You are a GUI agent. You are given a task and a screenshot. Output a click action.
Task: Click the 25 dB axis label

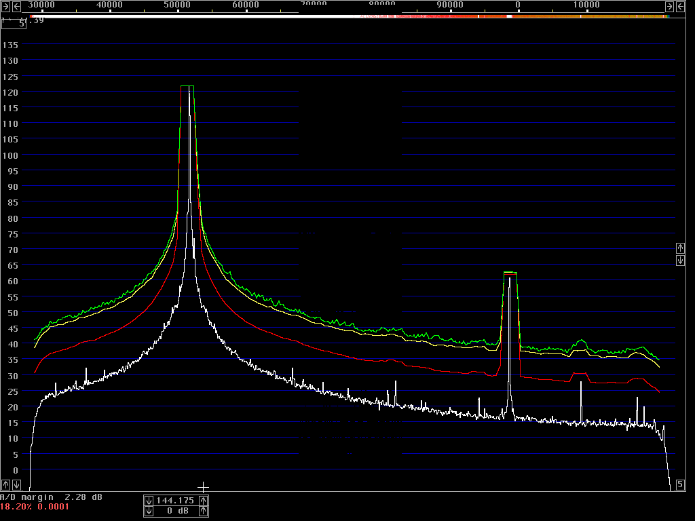pos(13,391)
